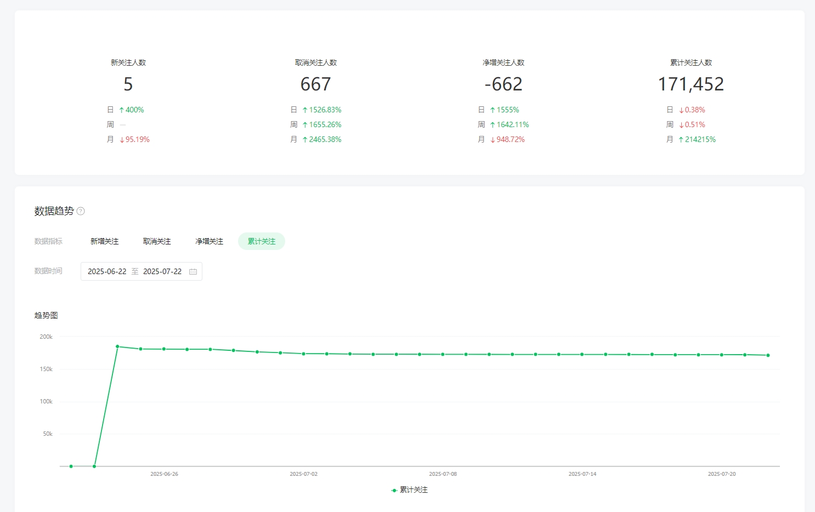Click the 净增关注人数 card title
Image resolution: width=815 pixels, height=512 pixels.
tap(503, 62)
